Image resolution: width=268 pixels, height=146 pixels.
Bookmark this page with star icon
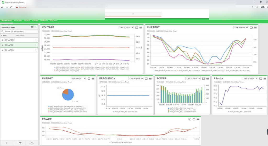click(257, 7)
